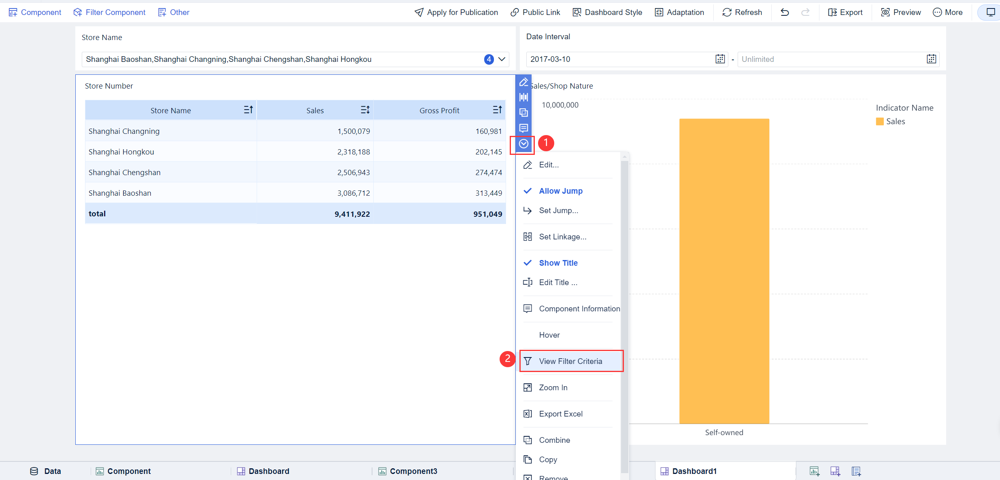Toggle the Show Title option

558,263
